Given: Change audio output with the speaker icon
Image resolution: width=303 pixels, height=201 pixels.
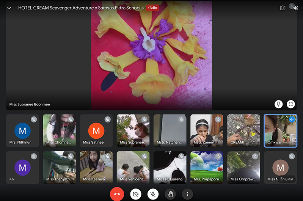Looking at the screenshot, I should pos(296,8).
